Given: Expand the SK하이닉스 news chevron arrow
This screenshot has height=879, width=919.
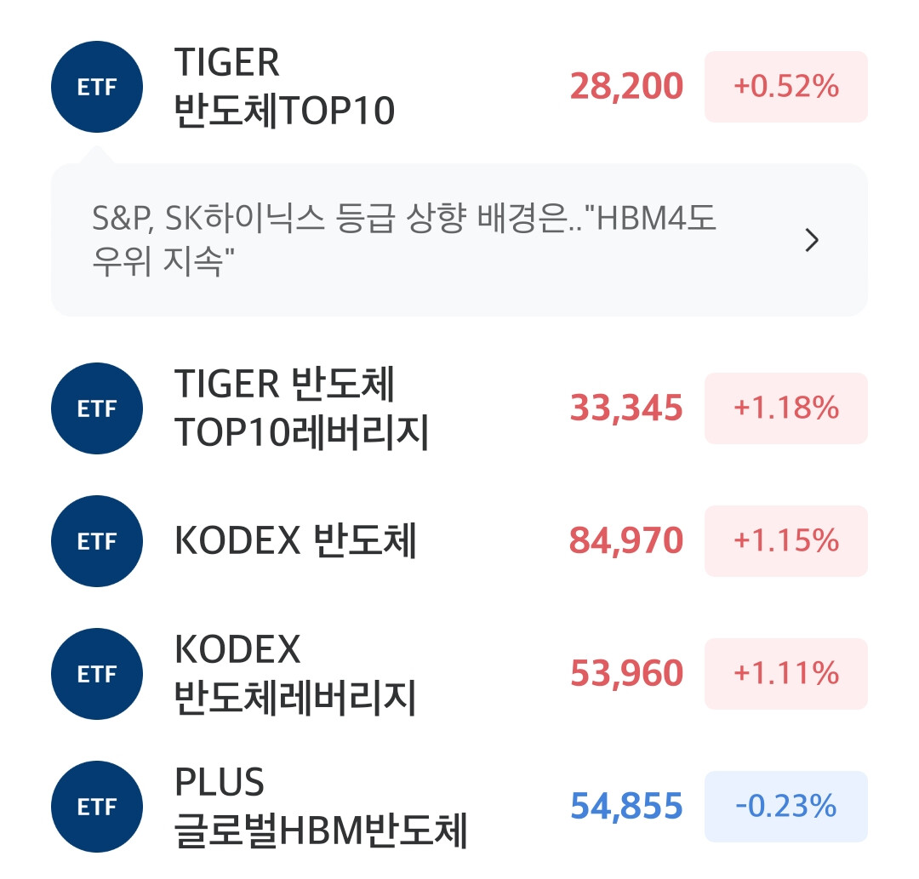Looking at the screenshot, I should click(x=812, y=240).
